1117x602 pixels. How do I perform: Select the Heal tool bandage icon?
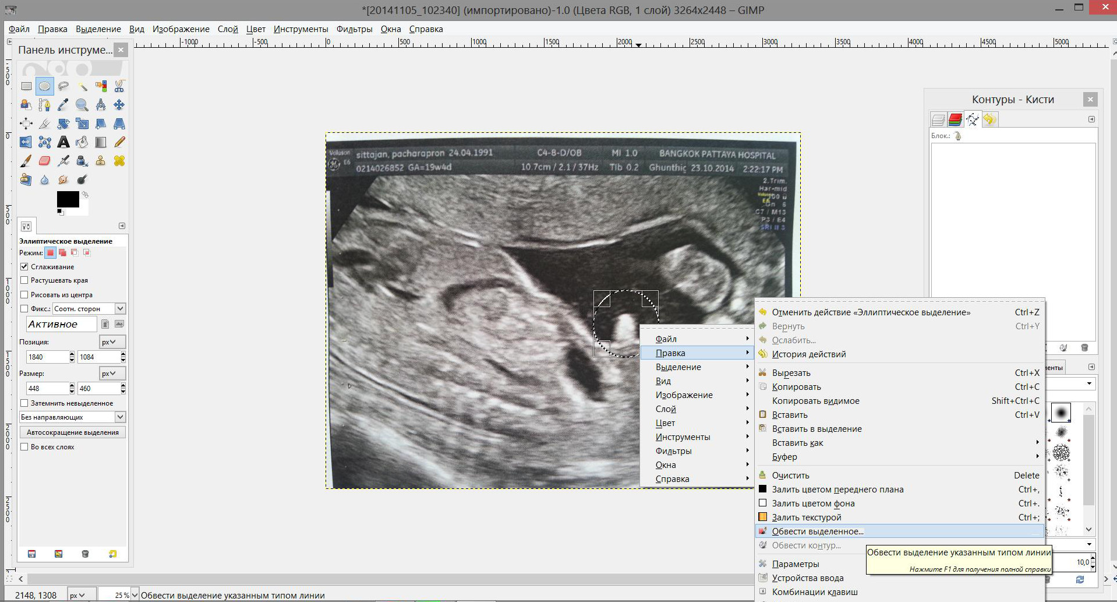[119, 161]
